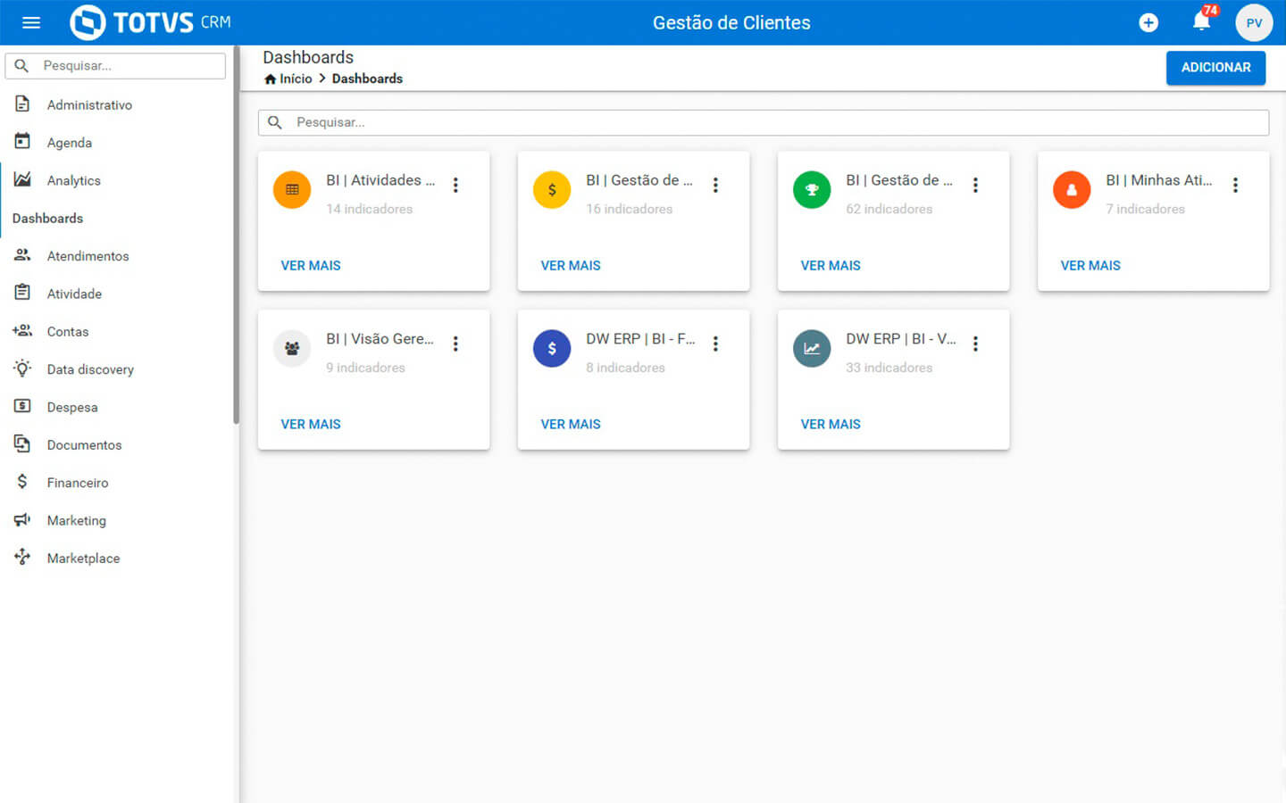Open the PV user avatar
The width and height of the screenshot is (1286, 803).
(x=1254, y=23)
